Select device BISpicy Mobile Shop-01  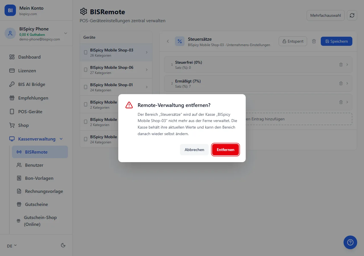click(x=116, y=87)
